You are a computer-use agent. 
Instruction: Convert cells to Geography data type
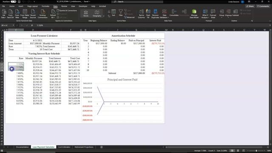tap(97, 14)
